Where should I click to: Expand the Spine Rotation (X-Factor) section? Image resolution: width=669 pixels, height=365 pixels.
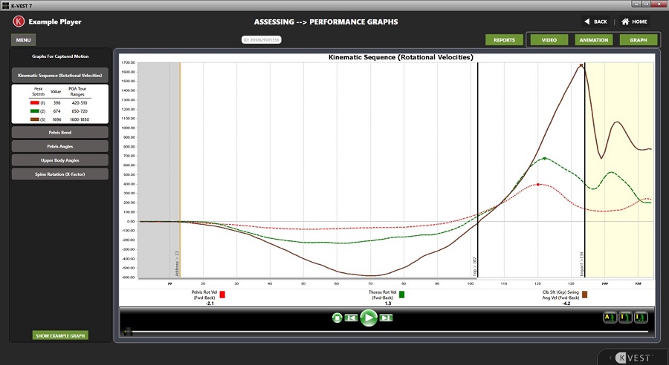[x=61, y=174]
